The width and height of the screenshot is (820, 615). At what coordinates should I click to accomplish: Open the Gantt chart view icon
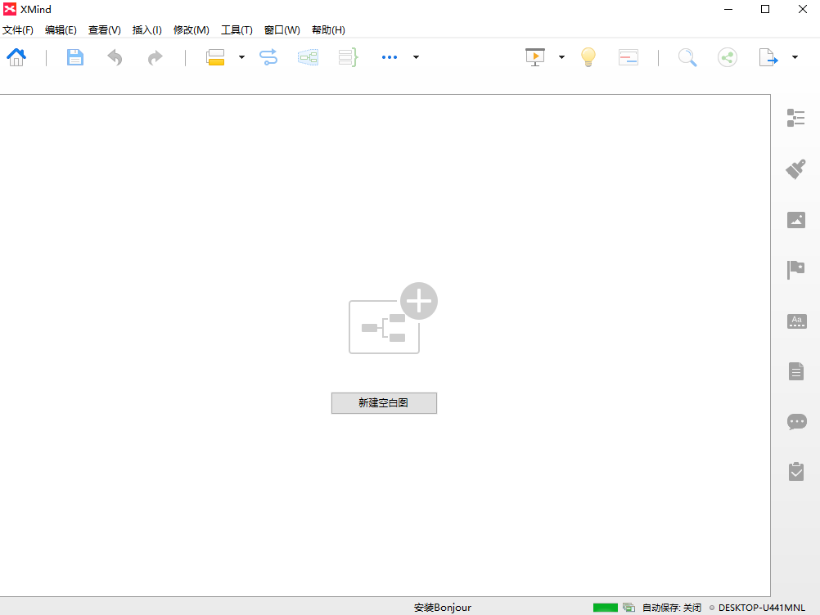tap(628, 57)
